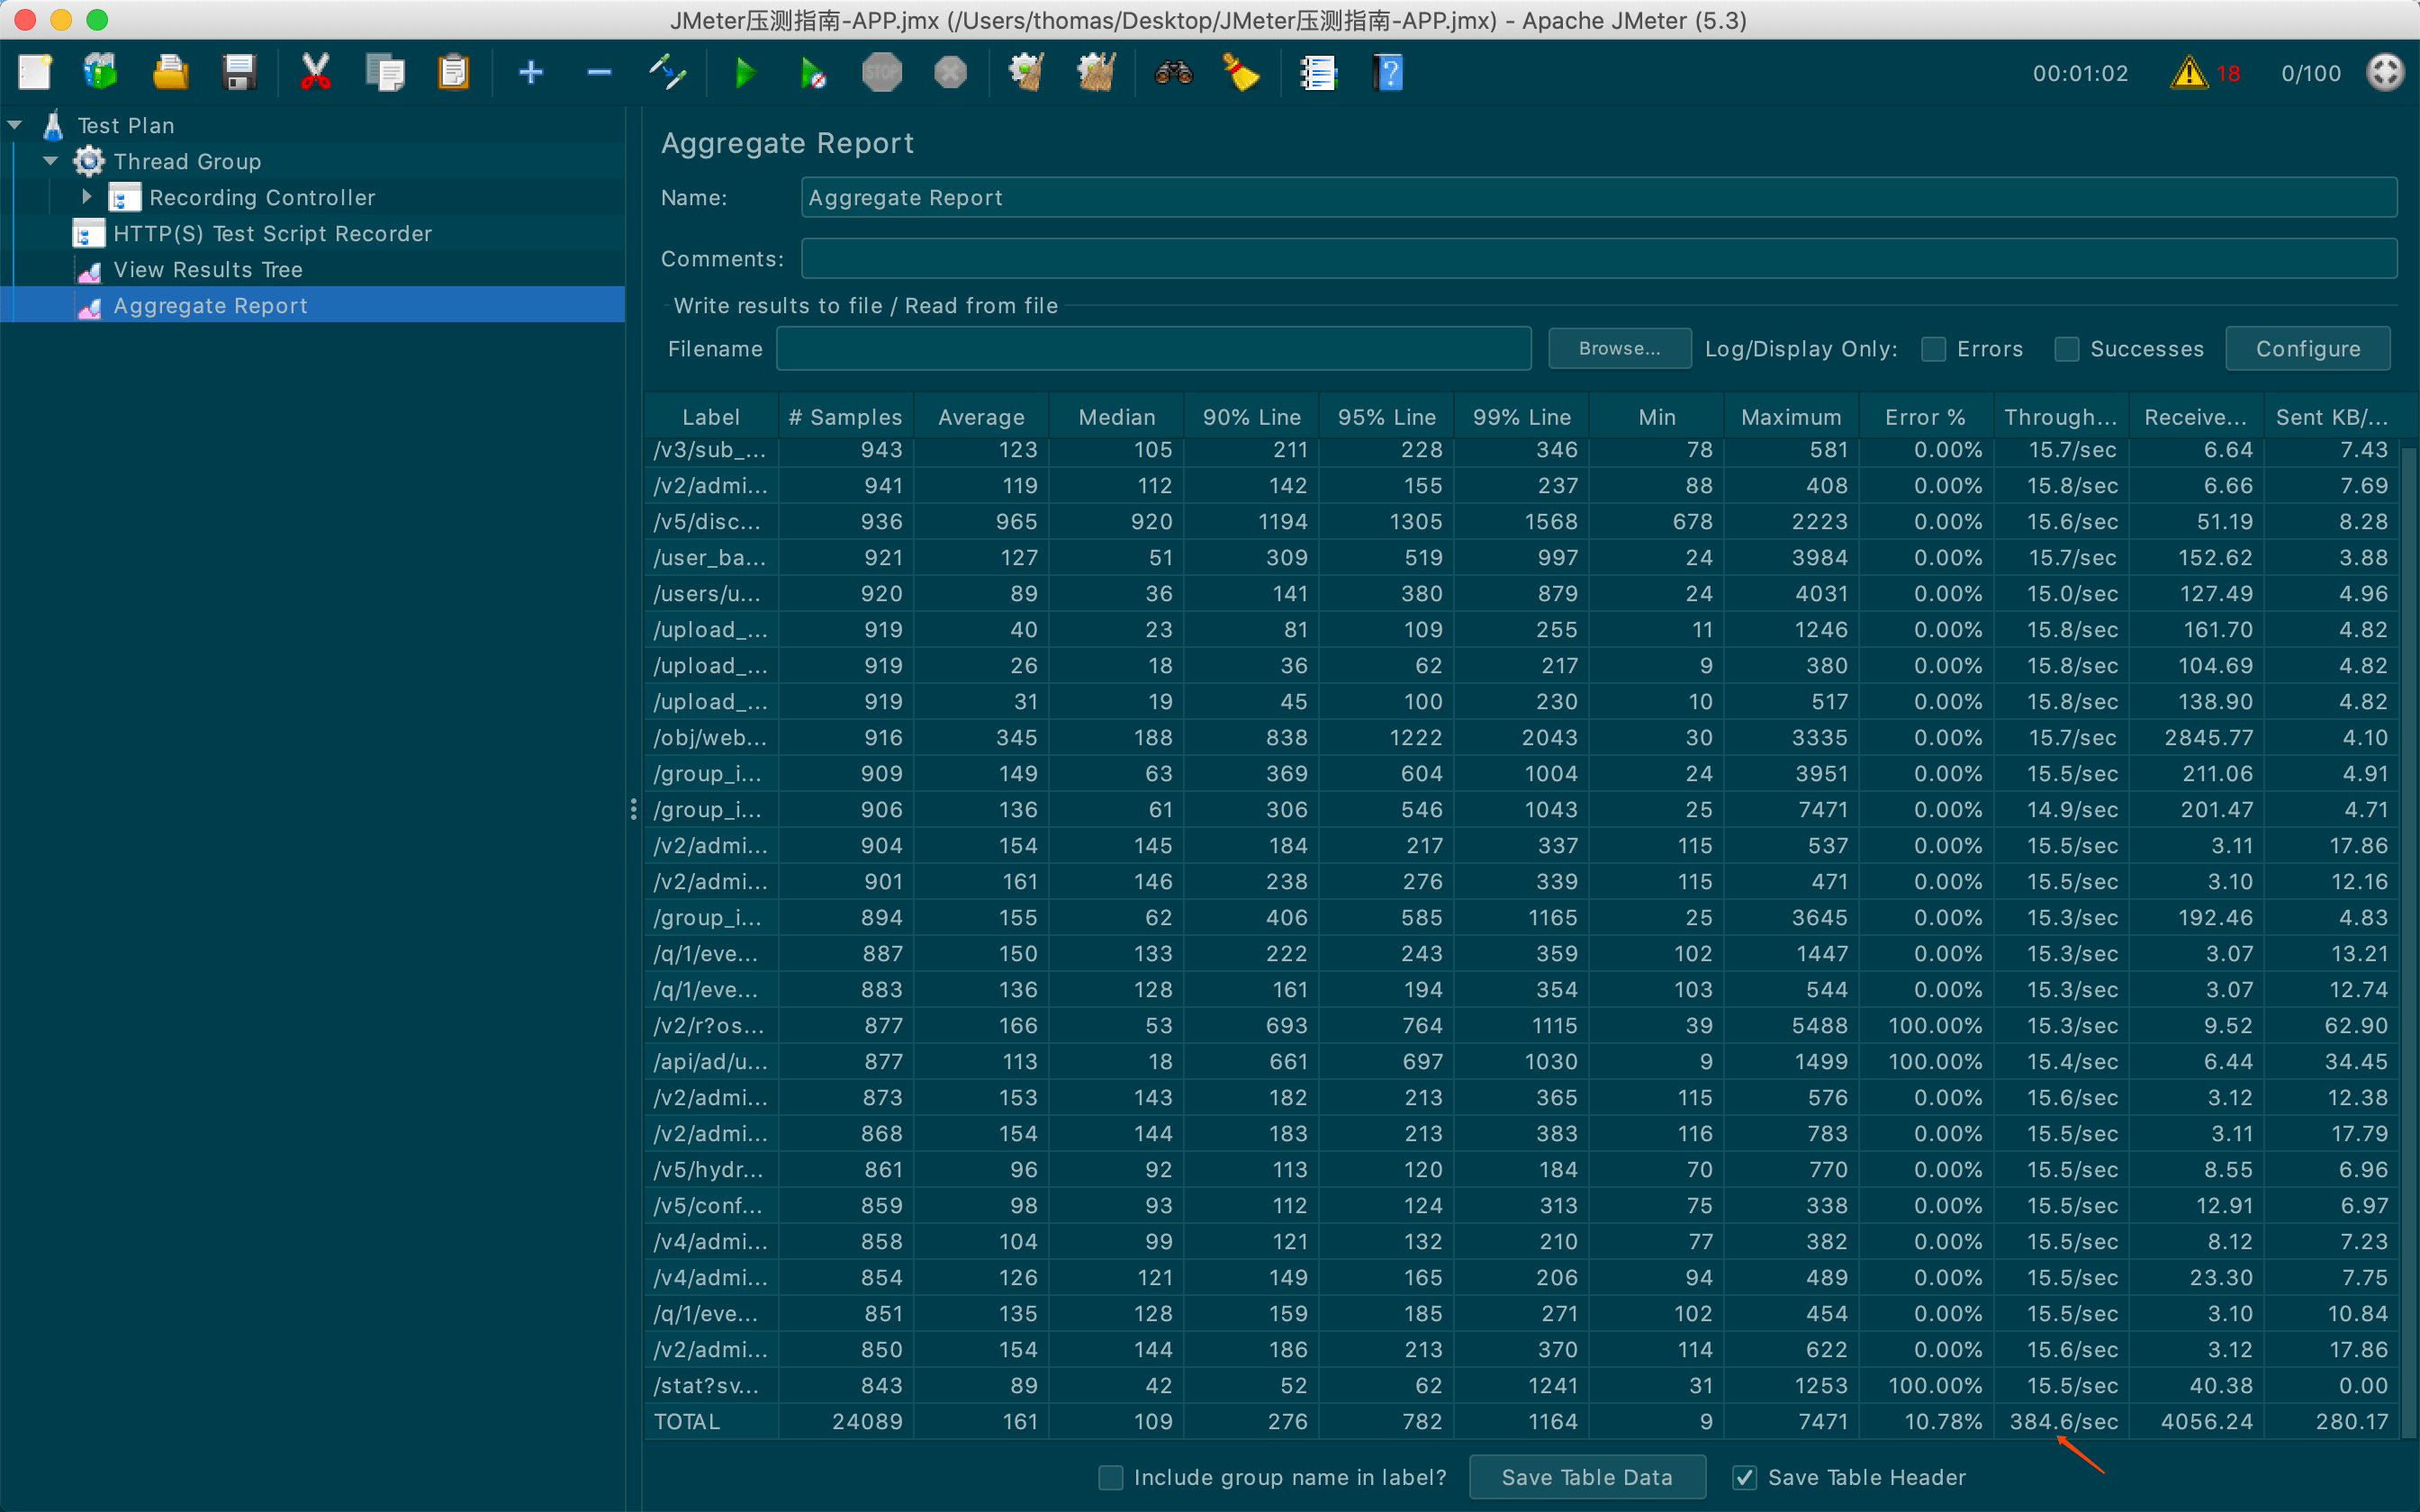Click the /v5/disc... row label
This screenshot has height=1512, width=2420.
(707, 521)
